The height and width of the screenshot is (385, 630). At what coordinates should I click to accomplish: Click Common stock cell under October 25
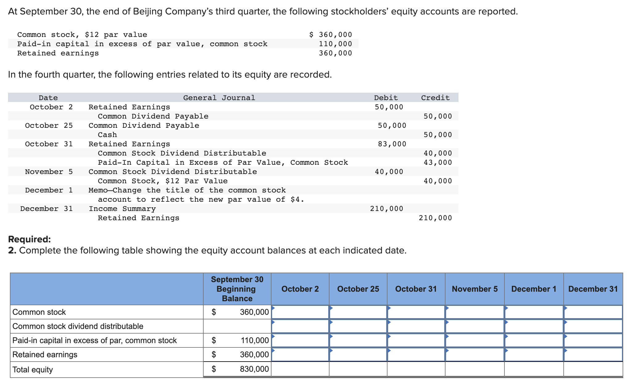(x=358, y=312)
